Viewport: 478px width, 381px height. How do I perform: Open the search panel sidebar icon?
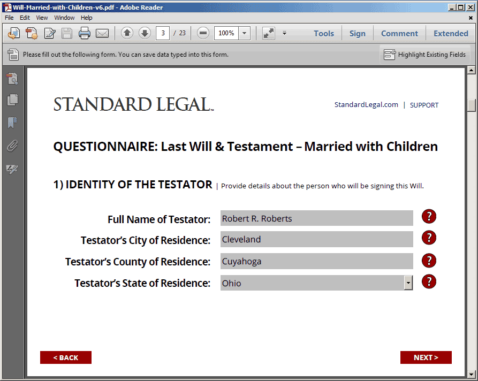pyautogui.click(x=12, y=78)
